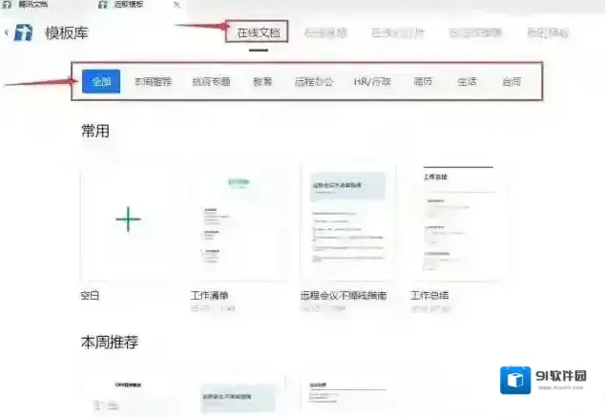Screen dimensions: 605x417
Task: Click the back chevron beside 模板库
Action: click(7, 33)
